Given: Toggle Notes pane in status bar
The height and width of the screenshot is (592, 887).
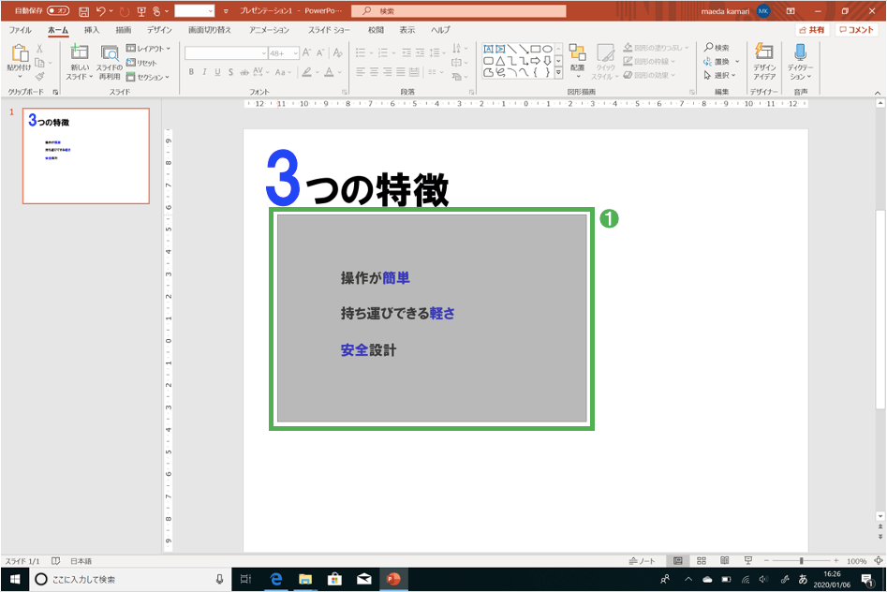Looking at the screenshot, I should click(642, 561).
